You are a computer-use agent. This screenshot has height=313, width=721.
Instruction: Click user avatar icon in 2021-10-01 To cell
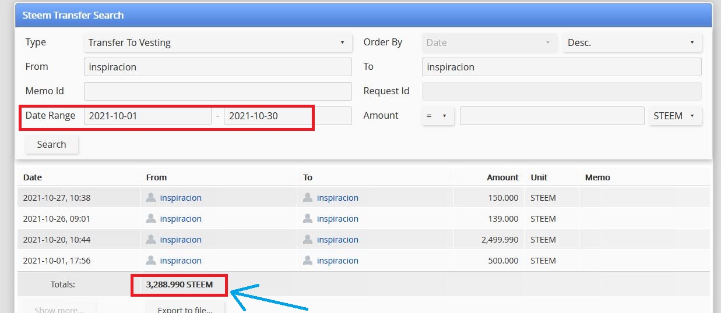pyautogui.click(x=308, y=260)
